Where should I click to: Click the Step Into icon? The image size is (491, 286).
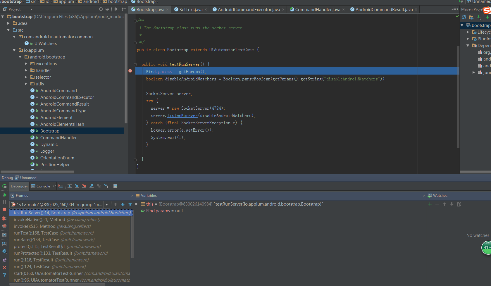click(77, 186)
